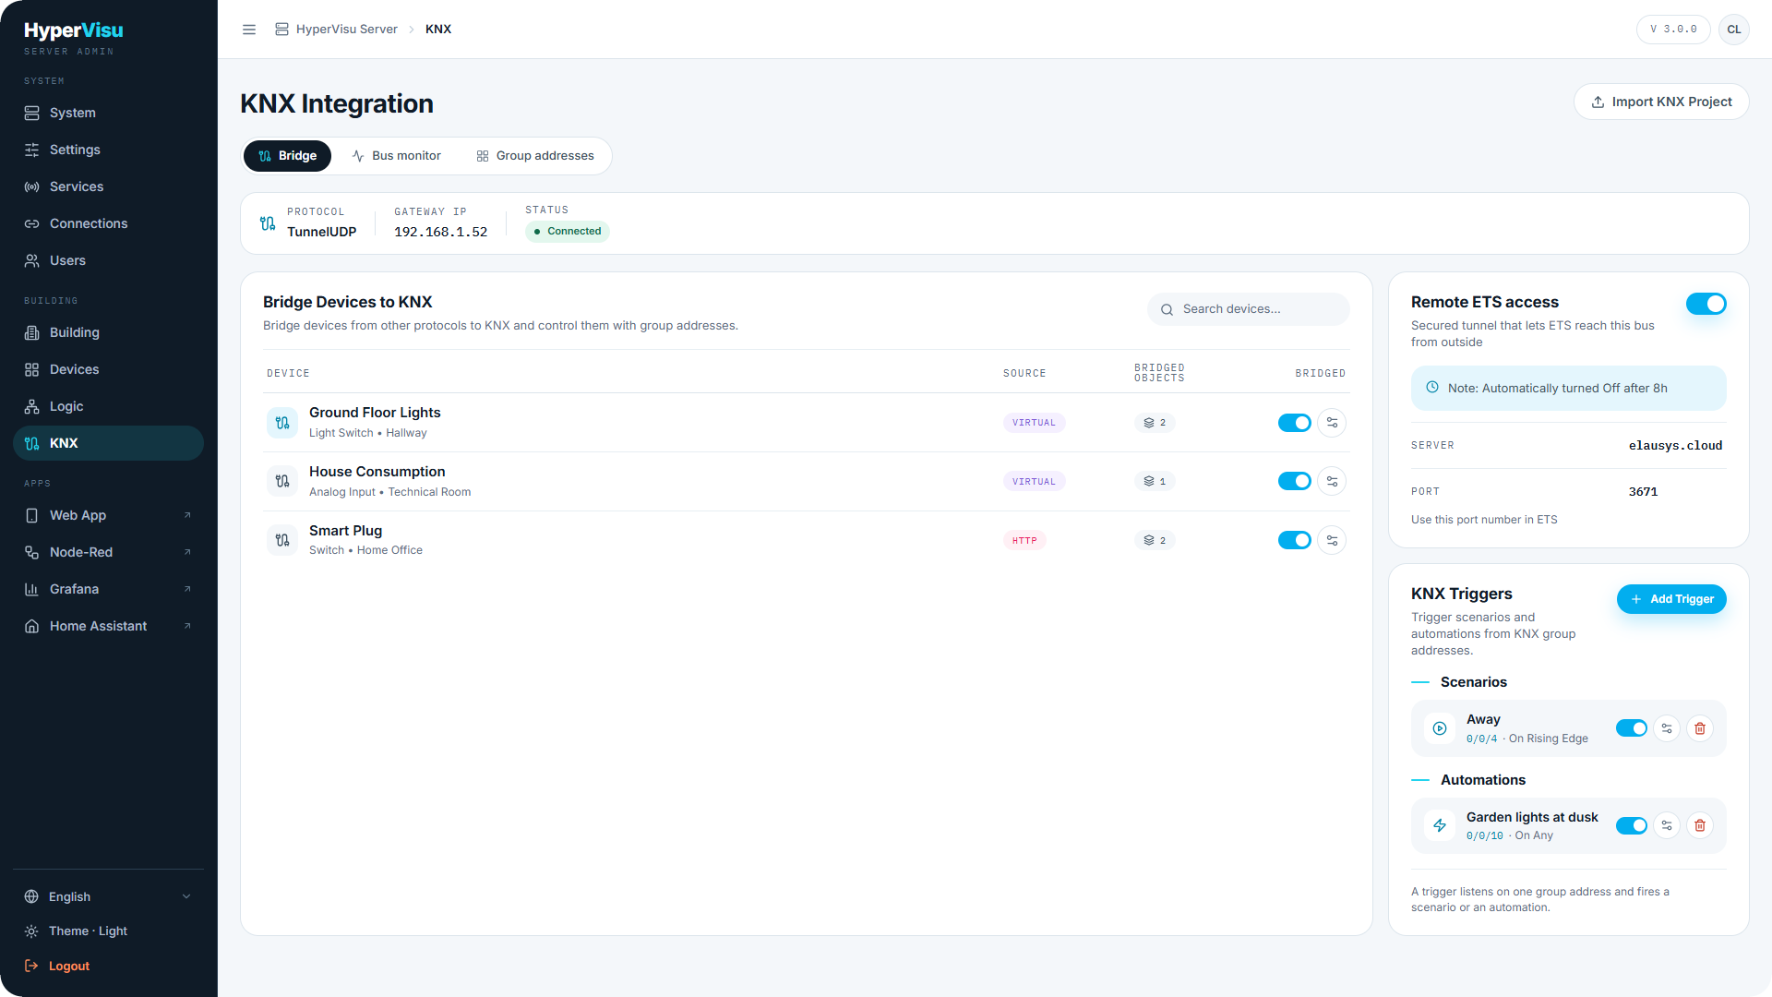Switch to the Bus monitor tab
This screenshot has height=997, width=1772.
click(x=397, y=156)
